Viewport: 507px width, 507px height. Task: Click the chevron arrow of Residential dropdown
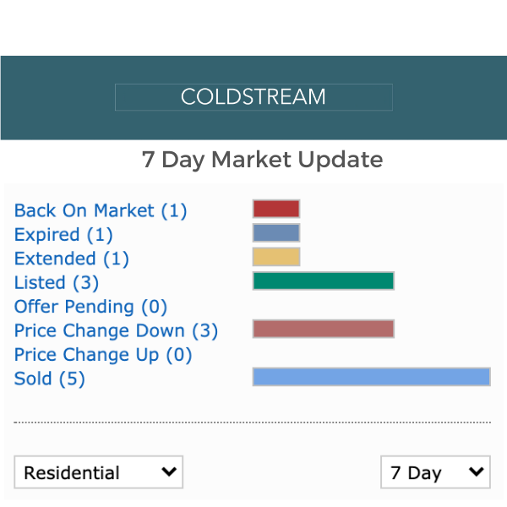[x=169, y=472]
